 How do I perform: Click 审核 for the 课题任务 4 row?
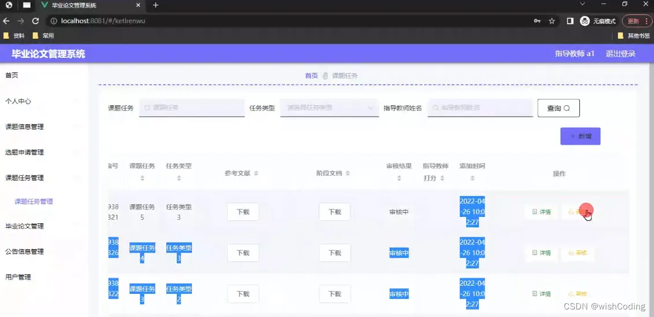[578, 253]
